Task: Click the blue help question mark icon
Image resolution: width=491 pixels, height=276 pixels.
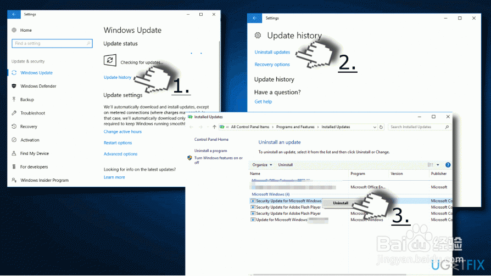Action: (448, 165)
